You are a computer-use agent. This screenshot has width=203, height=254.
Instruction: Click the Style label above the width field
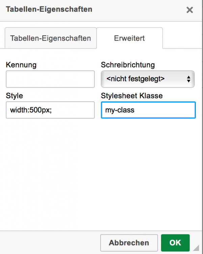[14, 96]
